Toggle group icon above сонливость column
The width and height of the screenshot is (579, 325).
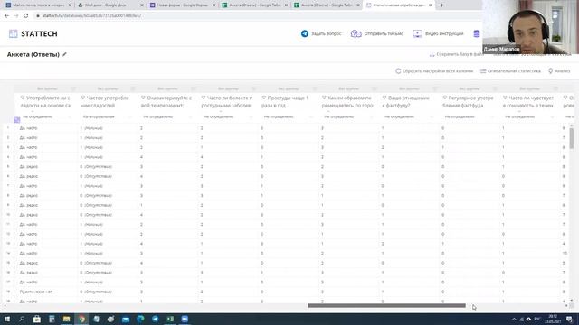tap(555, 88)
